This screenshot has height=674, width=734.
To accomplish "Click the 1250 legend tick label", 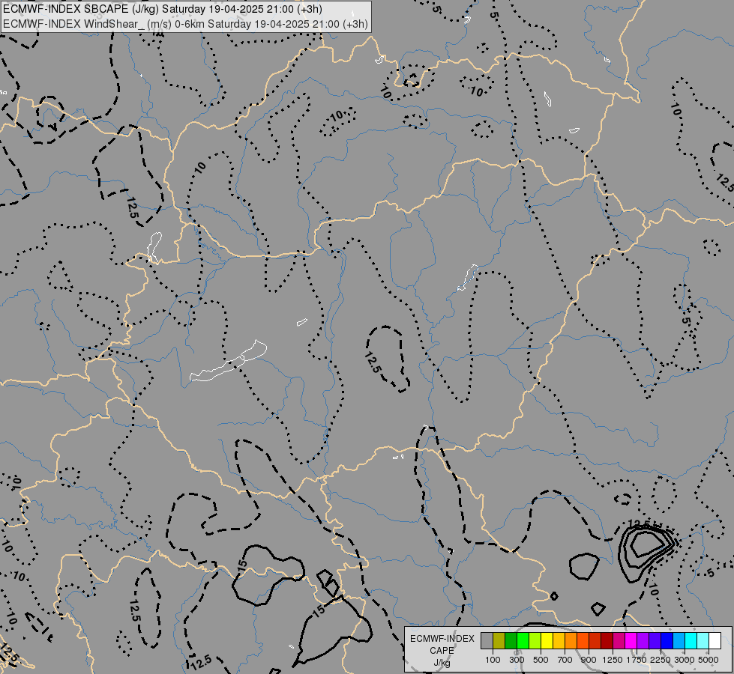I will click(x=613, y=660).
